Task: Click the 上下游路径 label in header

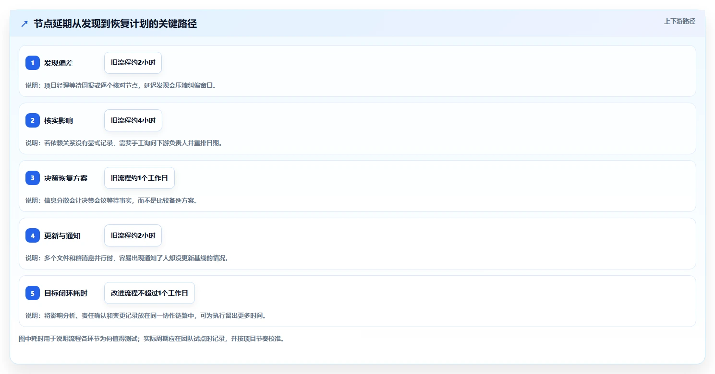Action: (x=679, y=21)
